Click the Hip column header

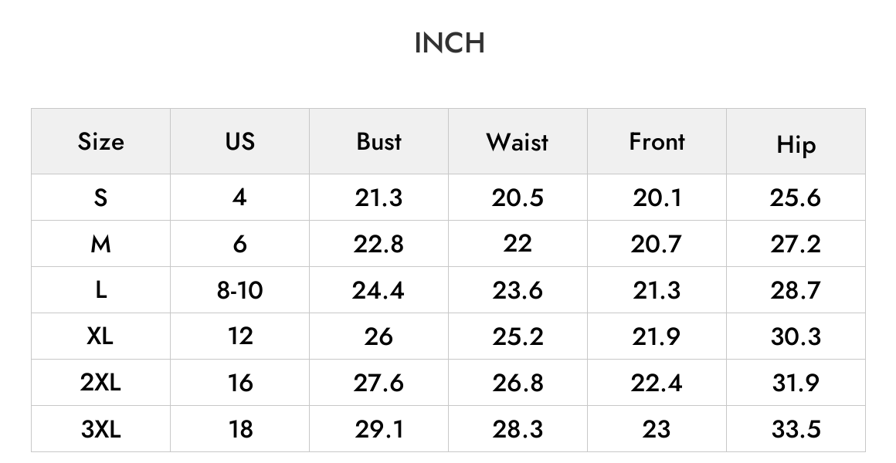pos(796,145)
